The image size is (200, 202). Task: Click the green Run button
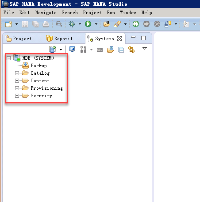coord(88,24)
